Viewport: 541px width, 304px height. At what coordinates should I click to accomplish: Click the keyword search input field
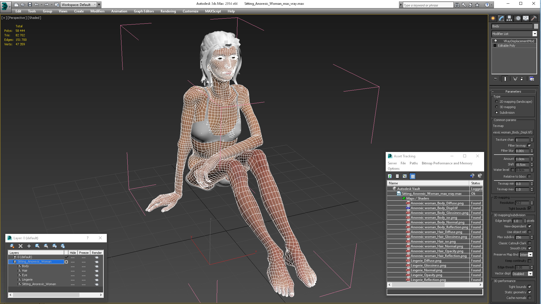point(428,5)
